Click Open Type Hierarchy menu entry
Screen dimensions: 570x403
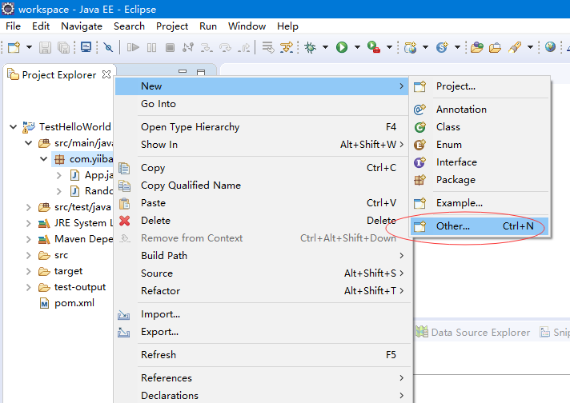pyautogui.click(x=262, y=127)
